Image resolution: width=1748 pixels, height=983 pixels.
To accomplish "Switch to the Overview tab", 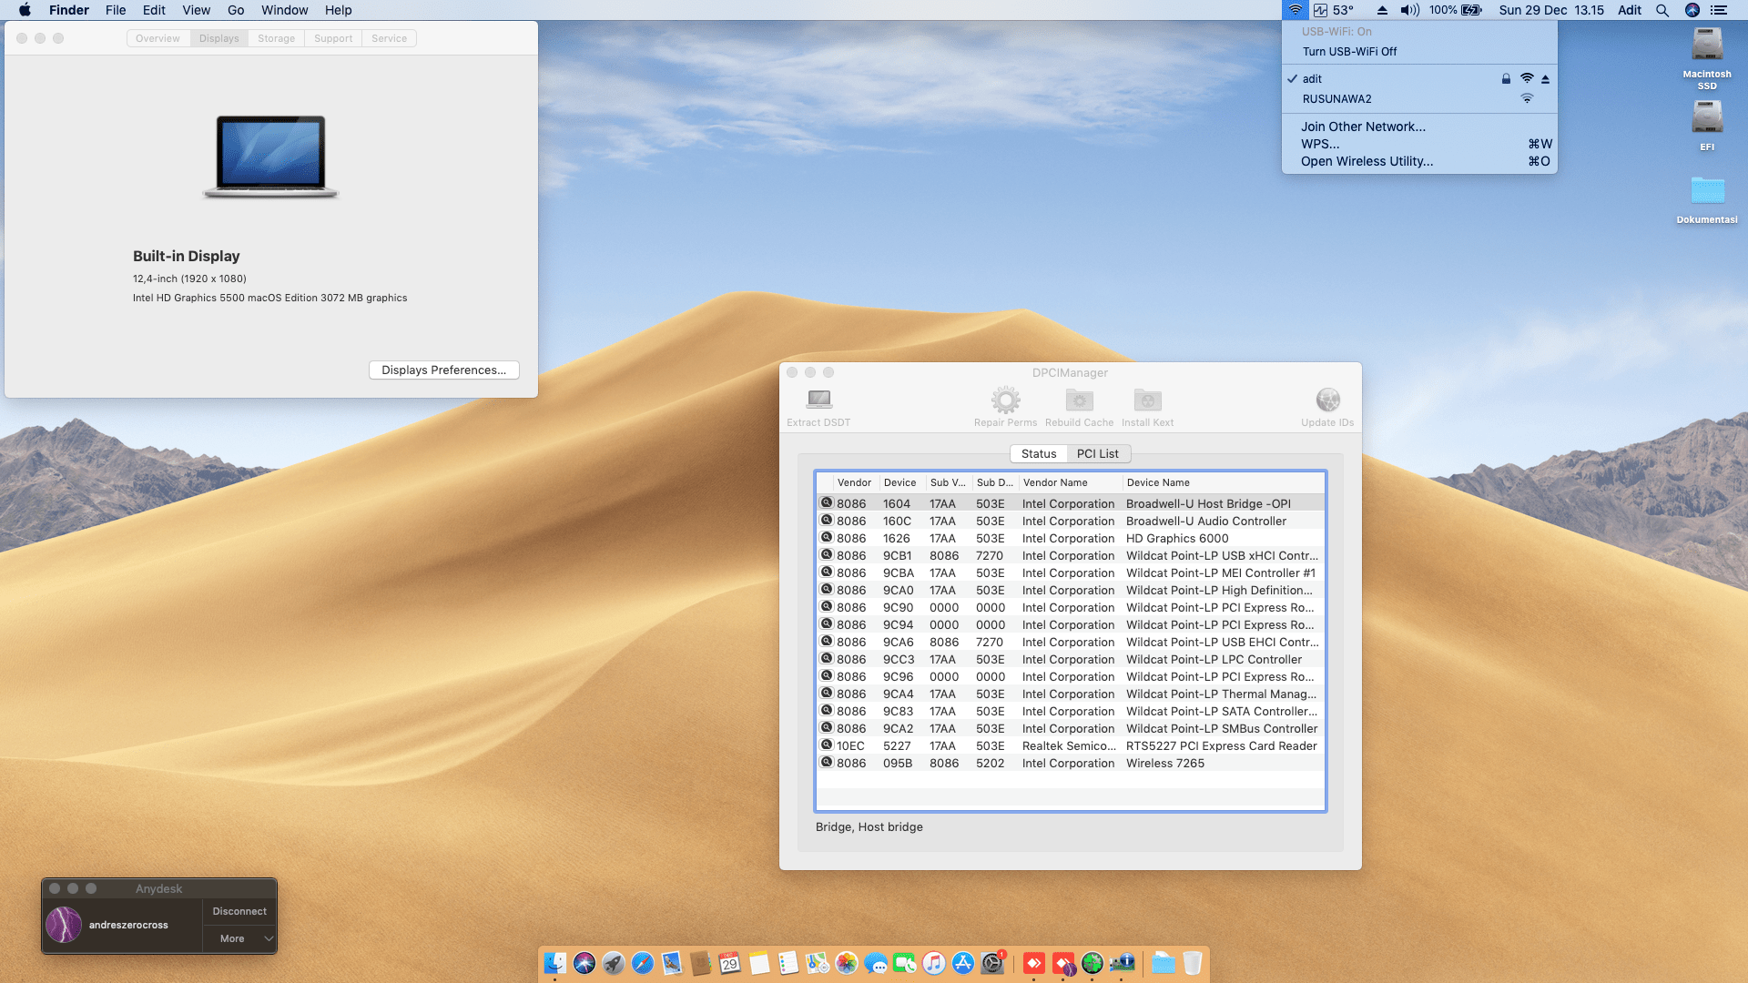I will [158, 38].
